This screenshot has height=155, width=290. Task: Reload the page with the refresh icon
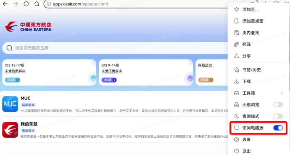click(x=26, y=4)
